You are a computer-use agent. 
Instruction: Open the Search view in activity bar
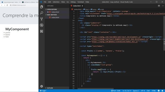click(x=42, y=13)
